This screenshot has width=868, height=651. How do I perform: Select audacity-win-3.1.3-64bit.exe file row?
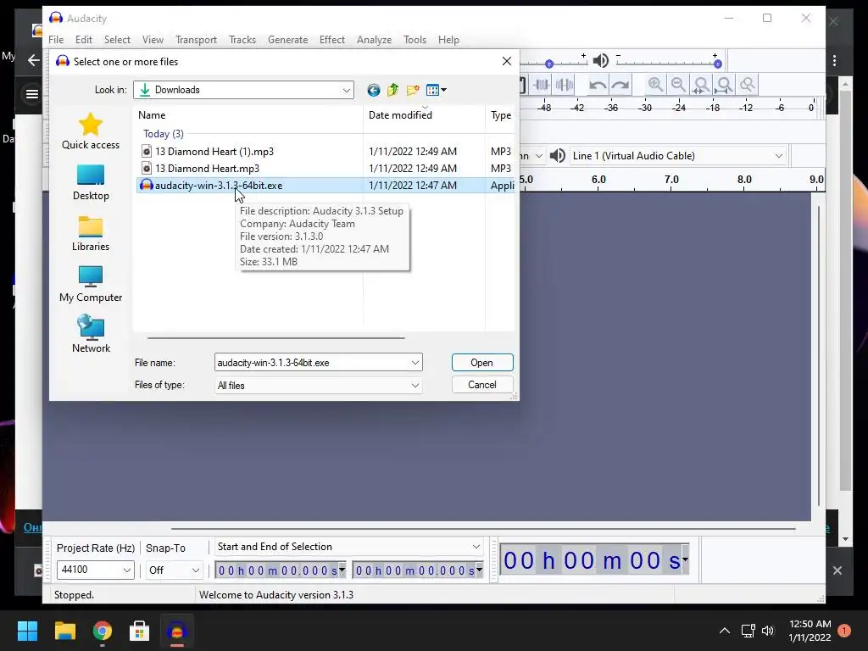325,186
